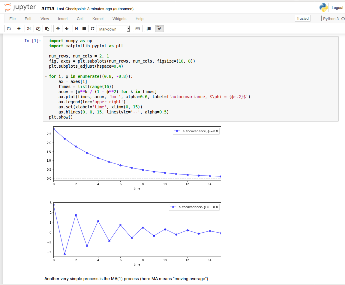345x285 pixels.
Task: Move selected cell down arrow
Action: [x=67, y=28]
